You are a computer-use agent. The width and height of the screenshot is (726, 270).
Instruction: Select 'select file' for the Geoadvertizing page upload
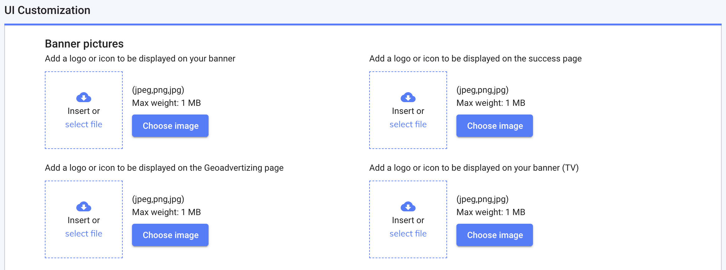(x=83, y=233)
